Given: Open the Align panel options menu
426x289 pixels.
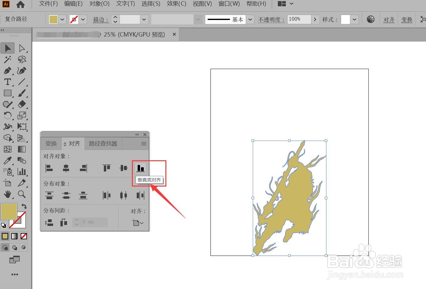Looking at the screenshot, I should click(x=144, y=144).
